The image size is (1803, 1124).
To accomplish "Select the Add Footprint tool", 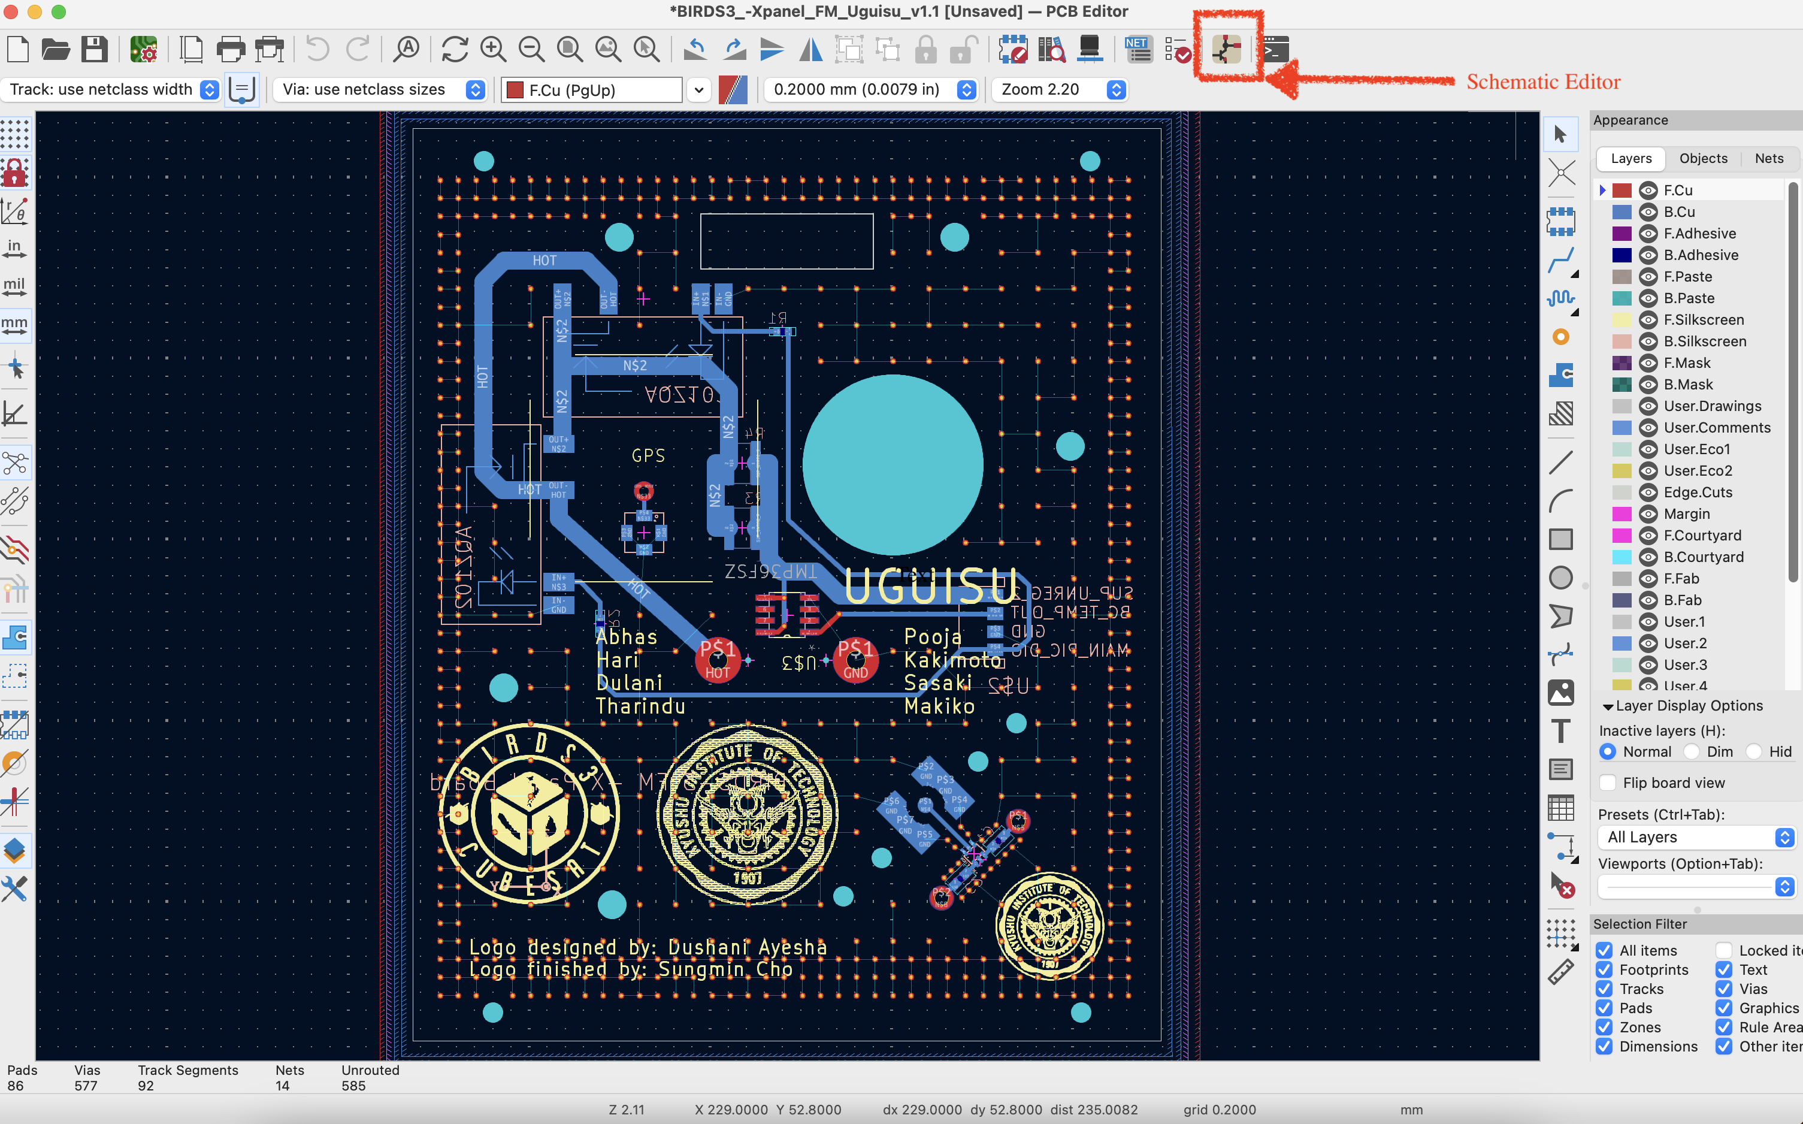I will 1560,220.
